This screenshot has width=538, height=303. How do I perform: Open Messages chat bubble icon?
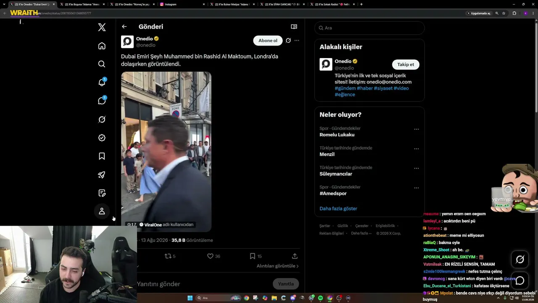pyautogui.click(x=102, y=101)
